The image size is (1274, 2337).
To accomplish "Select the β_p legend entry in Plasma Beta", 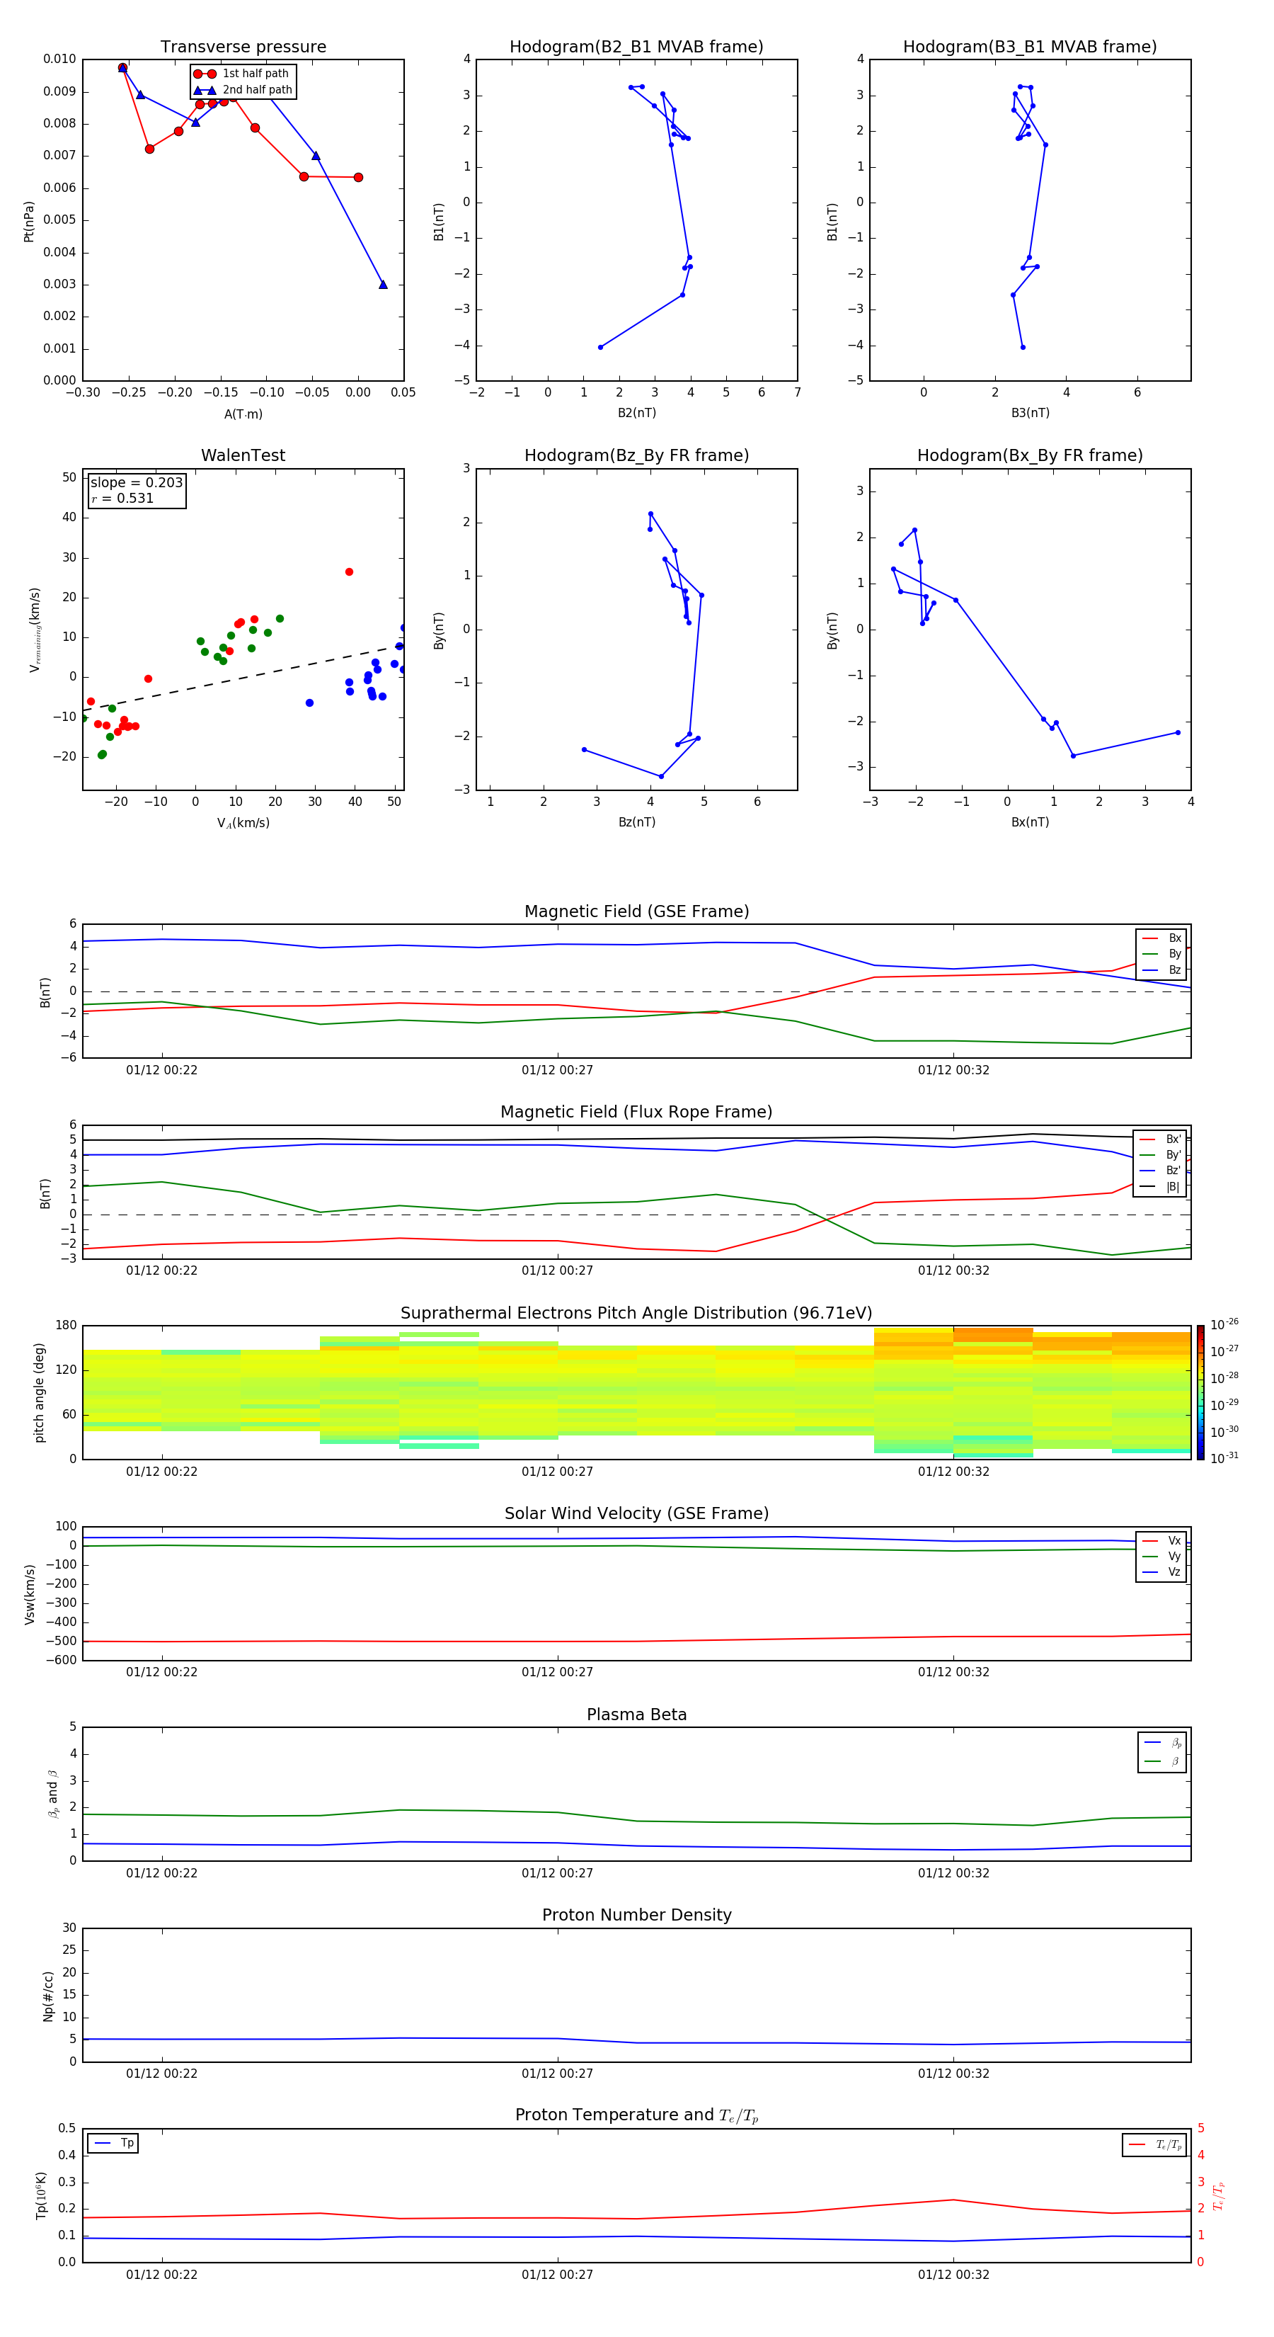I will click(1162, 1743).
